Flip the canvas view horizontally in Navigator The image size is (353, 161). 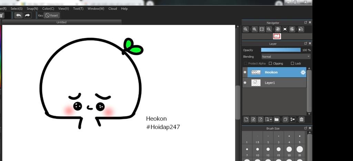(301, 29)
